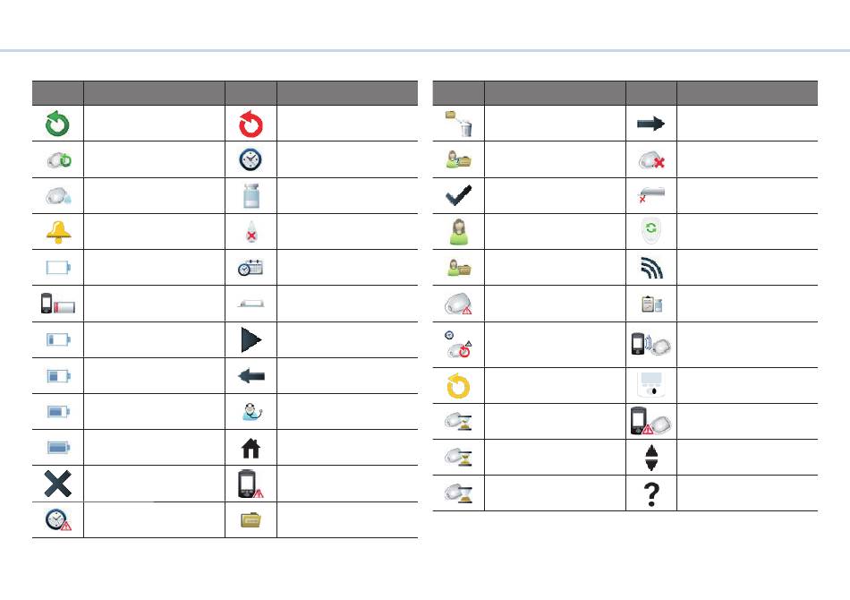This screenshot has height=600, width=850.
Task: Click the up and down arrows icon
Action: click(651, 458)
